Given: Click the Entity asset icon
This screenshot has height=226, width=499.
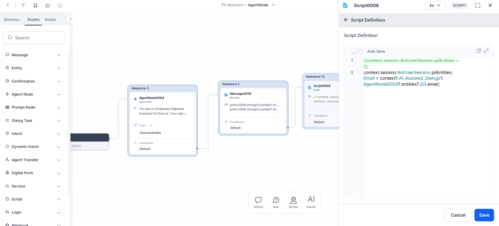Looking at the screenshot, I should pyautogui.click(x=7, y=68).
